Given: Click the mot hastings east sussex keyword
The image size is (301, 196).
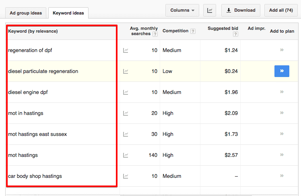Looking at the screenshot, I should point(37,134).
